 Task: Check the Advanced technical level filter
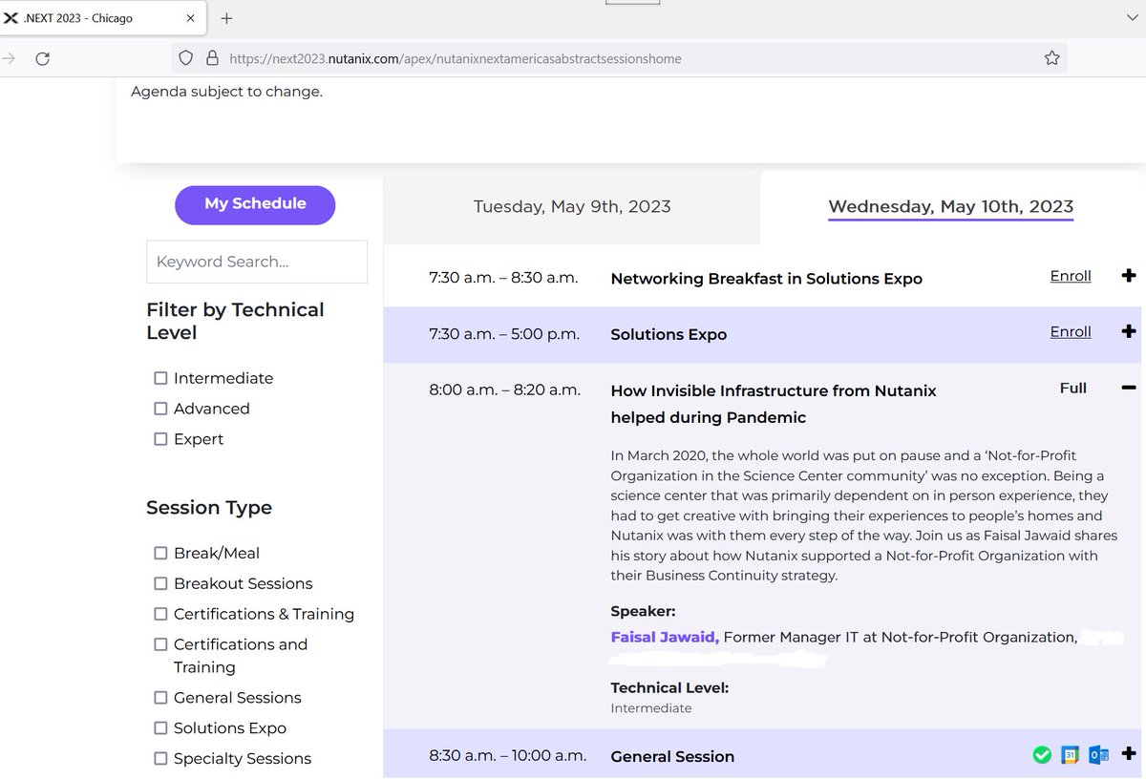tap(160, 409)
